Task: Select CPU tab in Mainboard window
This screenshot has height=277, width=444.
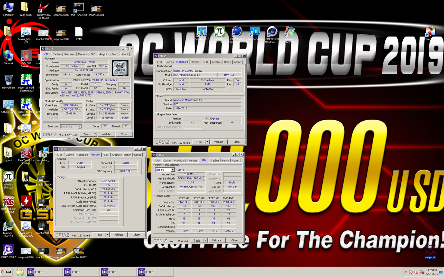Action: tap(159, 62)
